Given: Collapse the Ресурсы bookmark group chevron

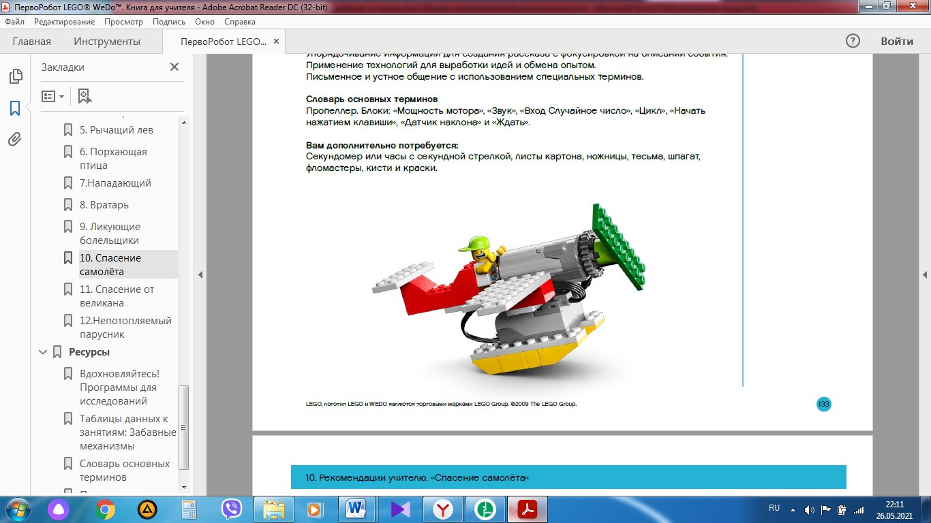Looking at the screenshot, I should (x=44, y=352).
